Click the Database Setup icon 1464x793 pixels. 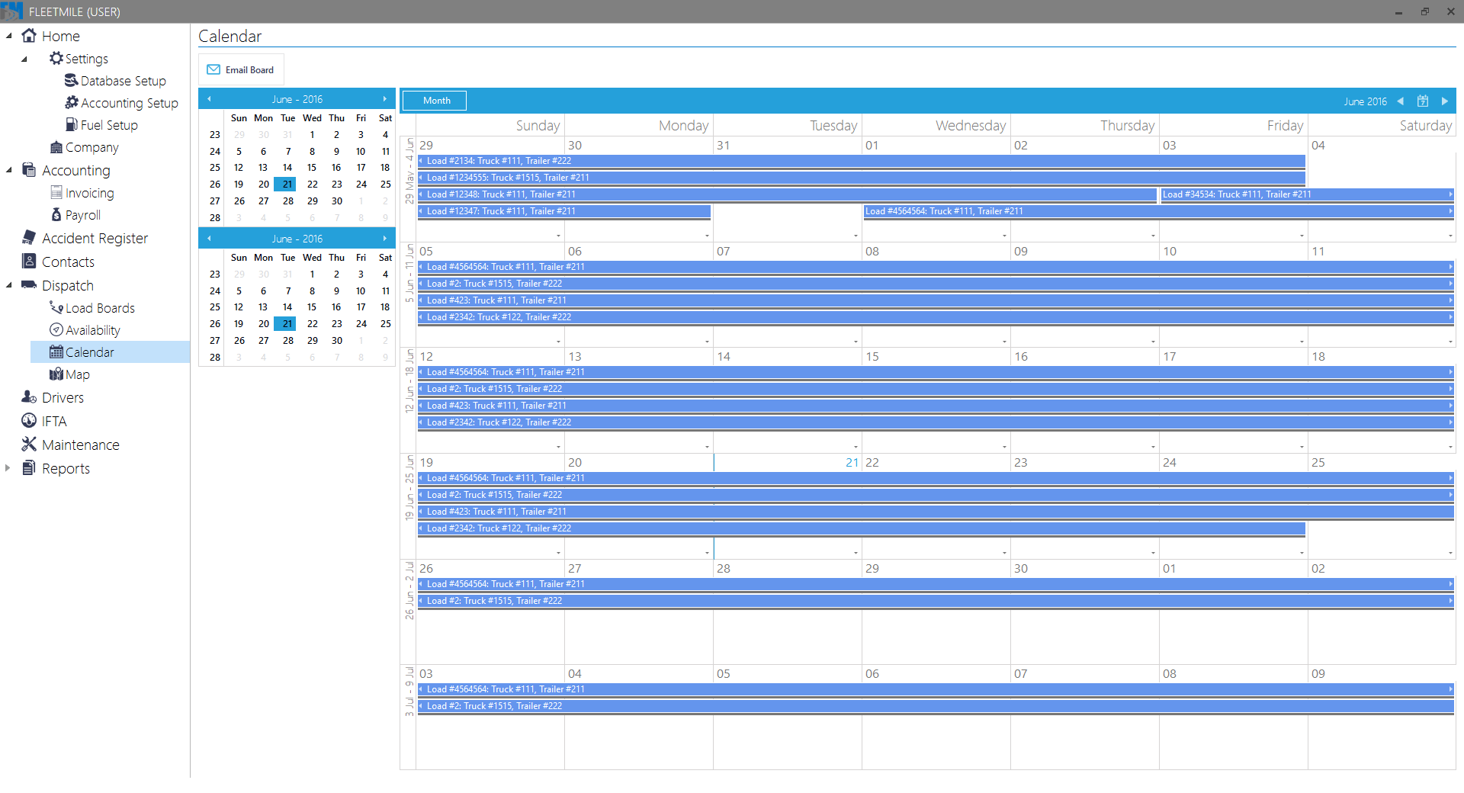[72, 80]
